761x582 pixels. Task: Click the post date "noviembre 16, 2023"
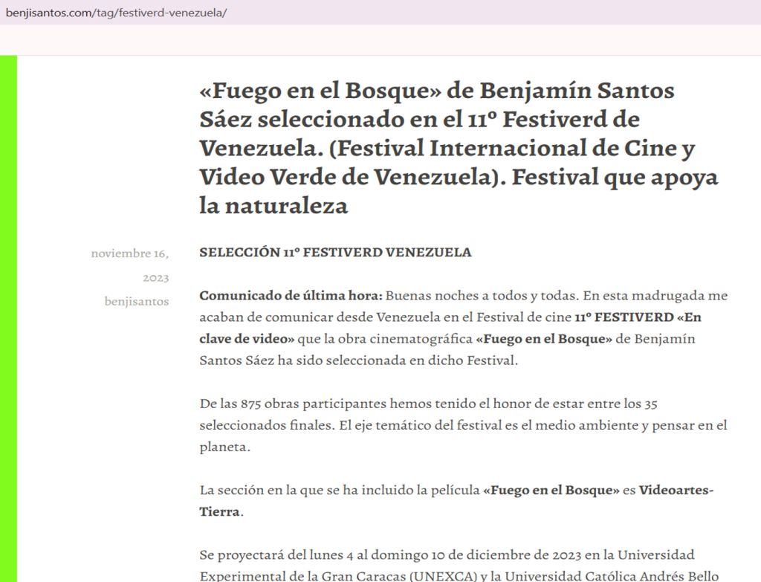click(129, 265)
